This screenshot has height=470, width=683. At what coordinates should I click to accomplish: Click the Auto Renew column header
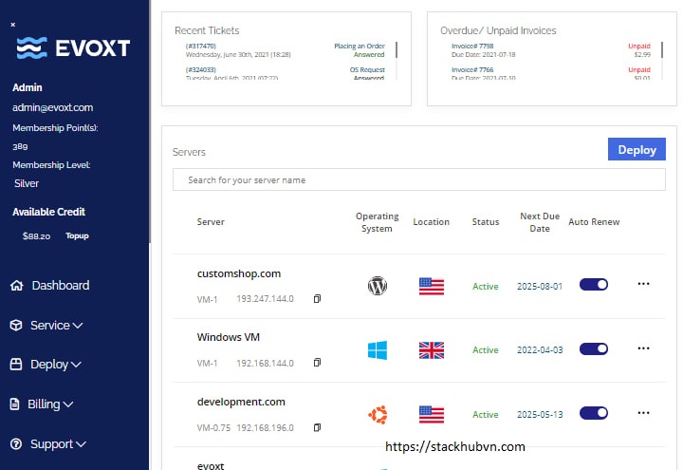tap(594, 222)
